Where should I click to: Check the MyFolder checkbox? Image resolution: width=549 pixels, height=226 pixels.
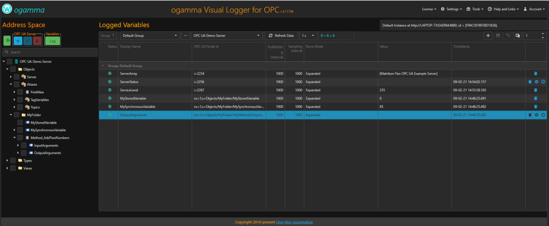click(x=16, y=115)
